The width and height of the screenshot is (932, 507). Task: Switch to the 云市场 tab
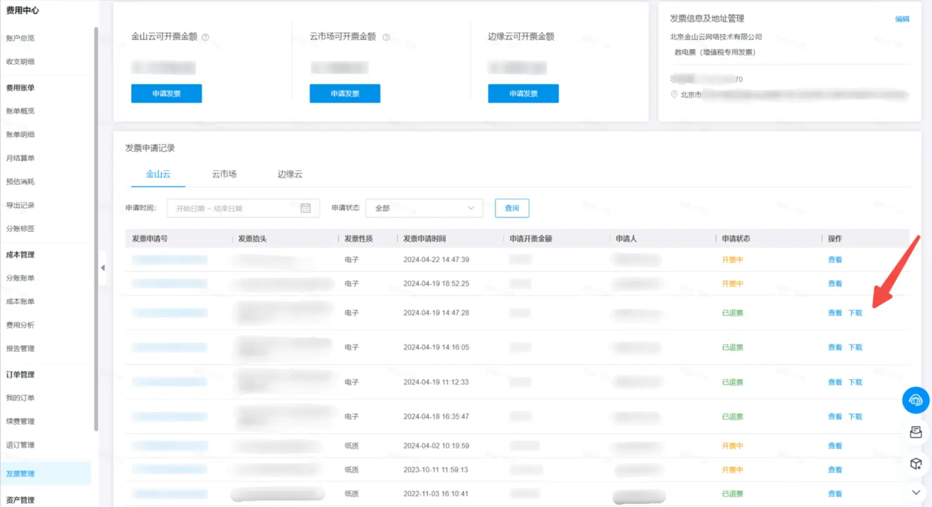224,174
